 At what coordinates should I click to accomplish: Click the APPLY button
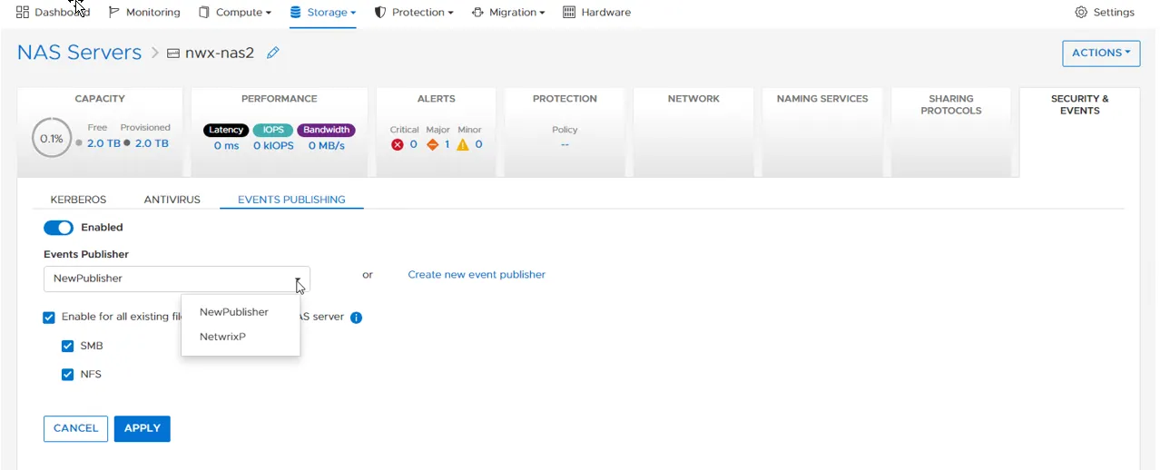[x=143, y=428]
